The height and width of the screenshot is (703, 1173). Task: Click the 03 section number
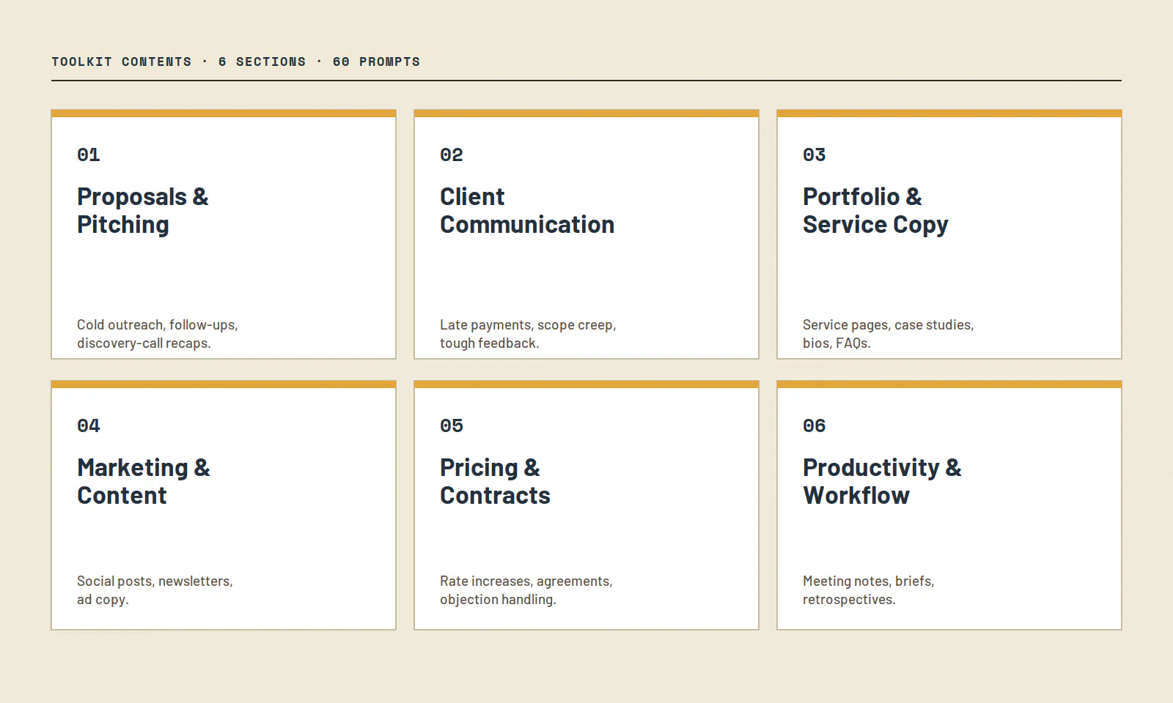click(815, 155)
